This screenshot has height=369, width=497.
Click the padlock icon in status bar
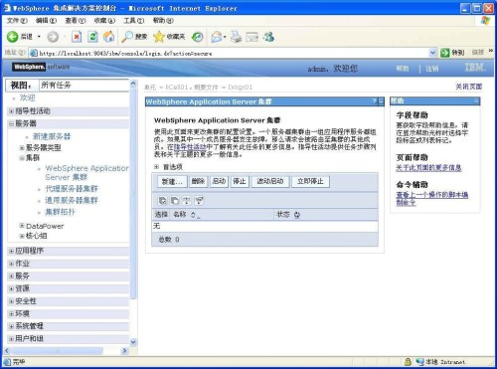click(x=408, y=362)
